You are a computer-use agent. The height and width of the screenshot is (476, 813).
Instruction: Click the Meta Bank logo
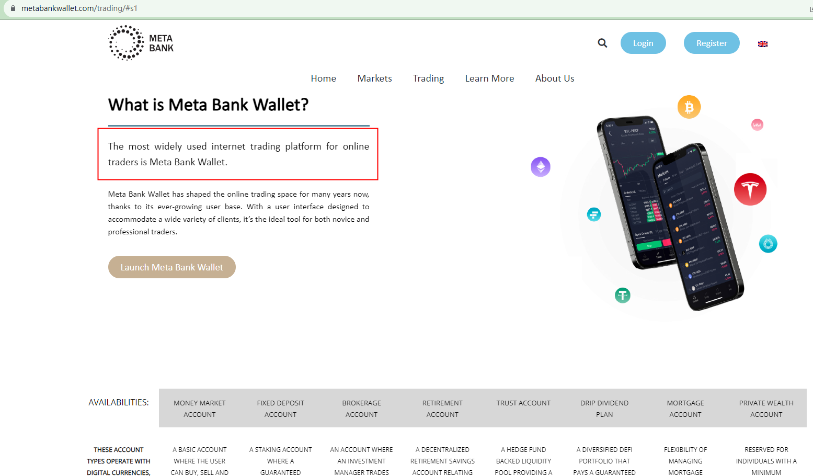[x=141, y=43]
